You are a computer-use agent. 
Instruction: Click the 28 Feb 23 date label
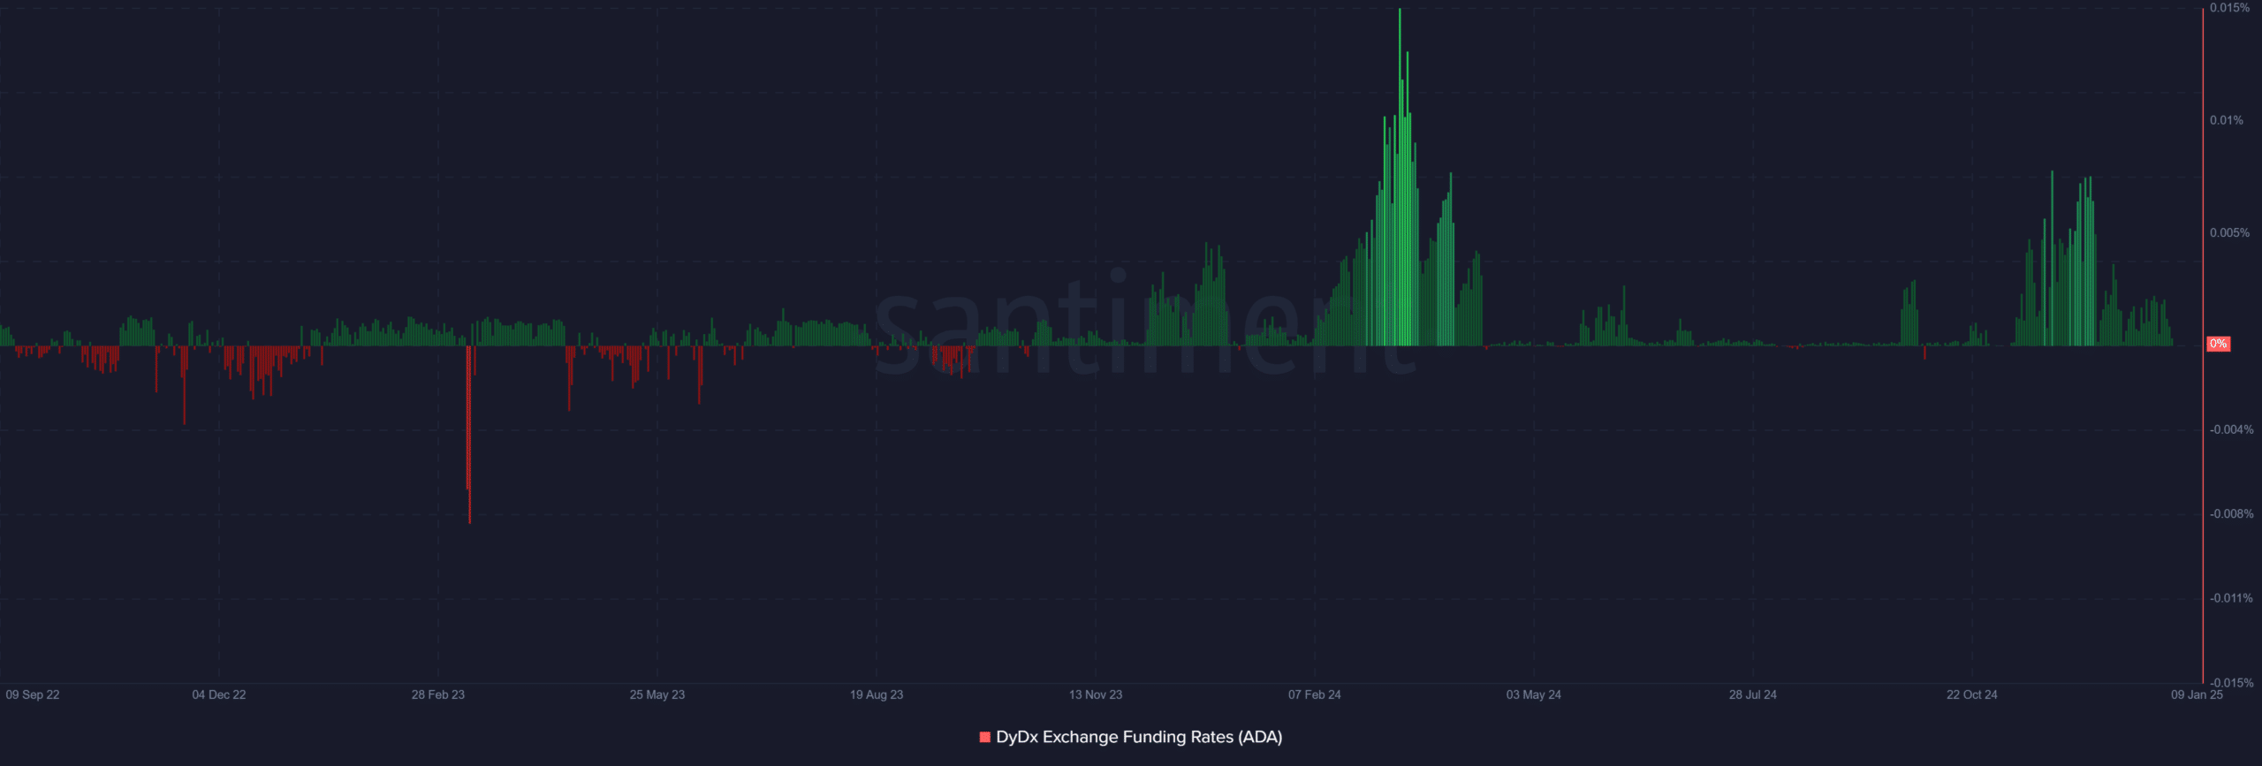coord(438,694)
